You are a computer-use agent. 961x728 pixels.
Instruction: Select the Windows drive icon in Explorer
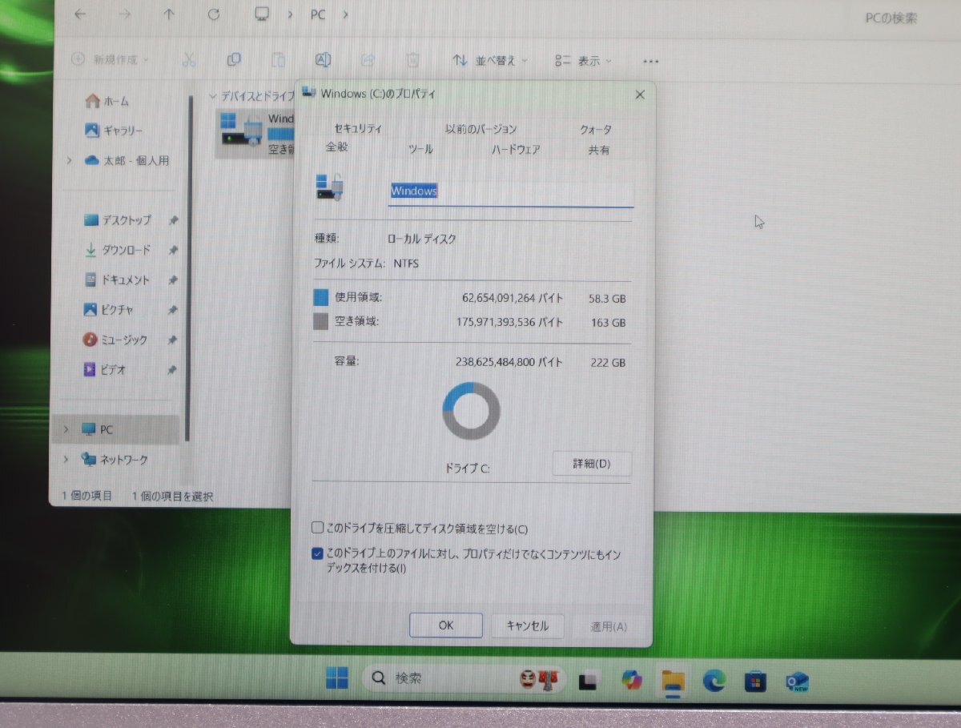pos(242,130)
